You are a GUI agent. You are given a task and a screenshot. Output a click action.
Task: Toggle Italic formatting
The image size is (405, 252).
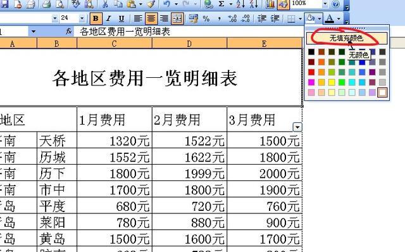click(x=109, y=18)
